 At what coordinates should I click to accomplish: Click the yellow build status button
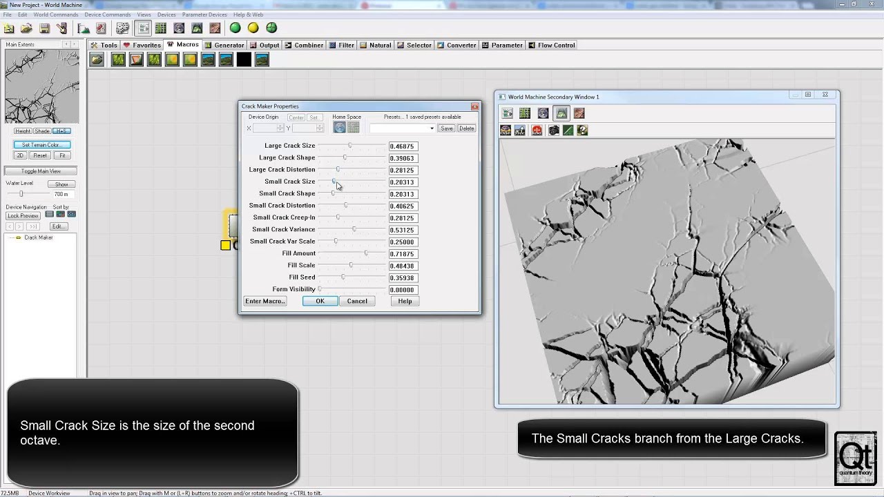coord(253,28)
